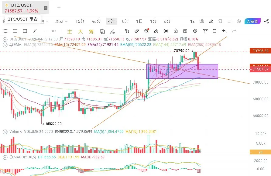
Task: Share the chart via share icon
Action: pyautogui.click(x=266, y=21)
